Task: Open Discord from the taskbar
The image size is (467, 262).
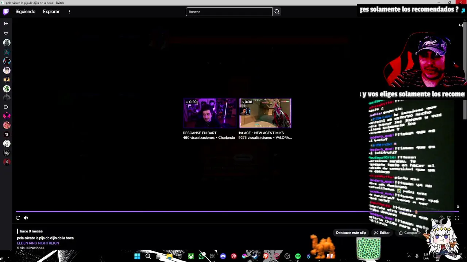Action: click(x=223, y=256)
